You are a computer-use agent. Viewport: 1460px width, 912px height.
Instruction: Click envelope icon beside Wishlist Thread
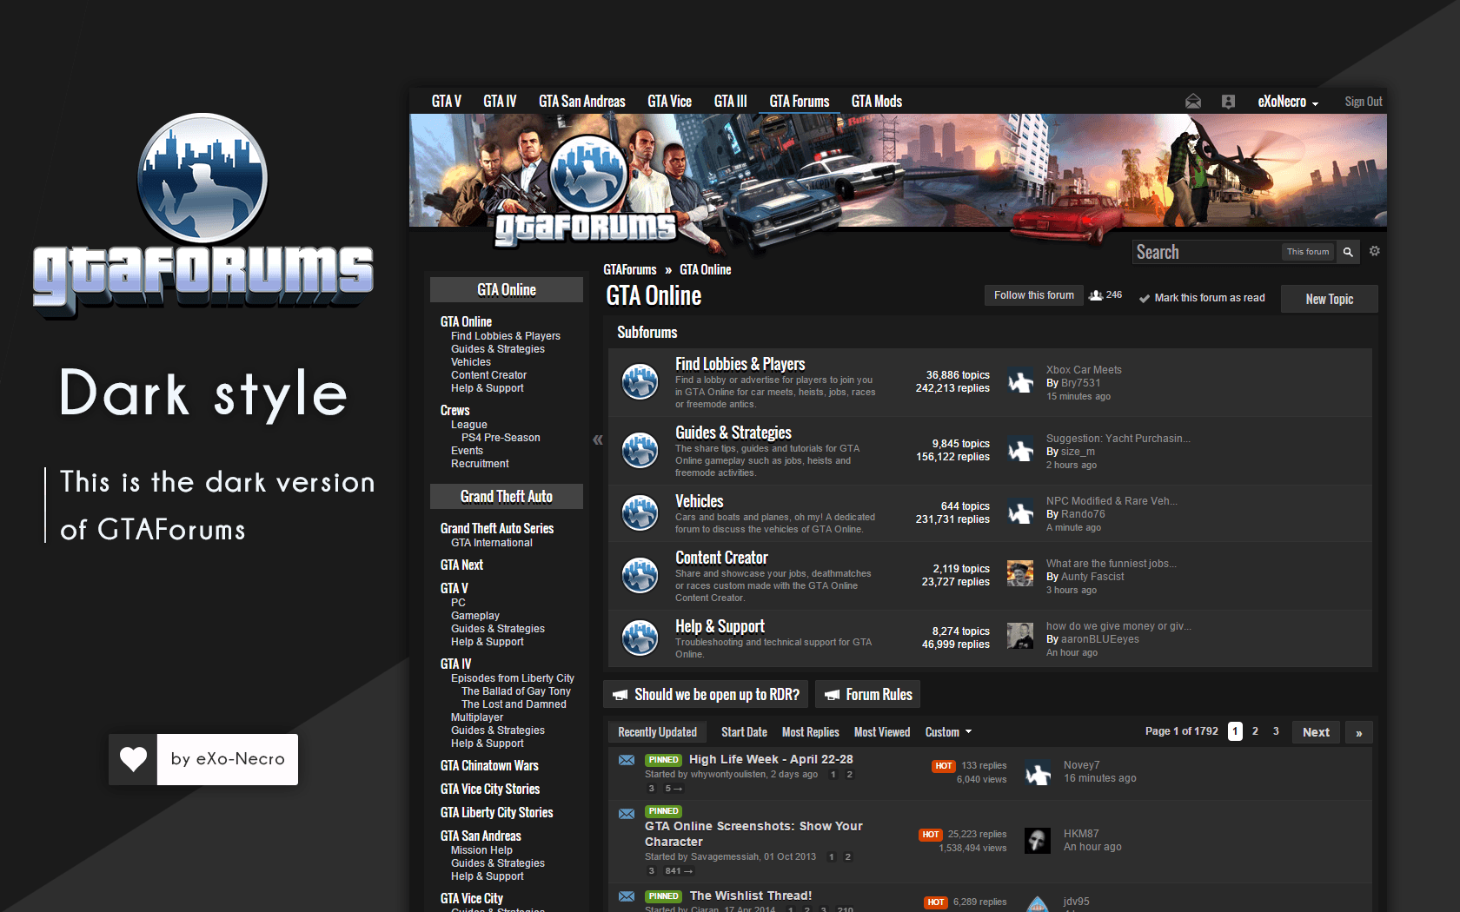(627, 895)
